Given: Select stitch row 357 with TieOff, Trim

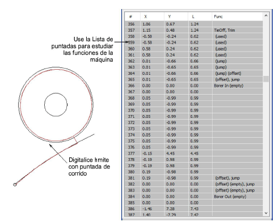Looking at the screenshot, I should (194, 30).
